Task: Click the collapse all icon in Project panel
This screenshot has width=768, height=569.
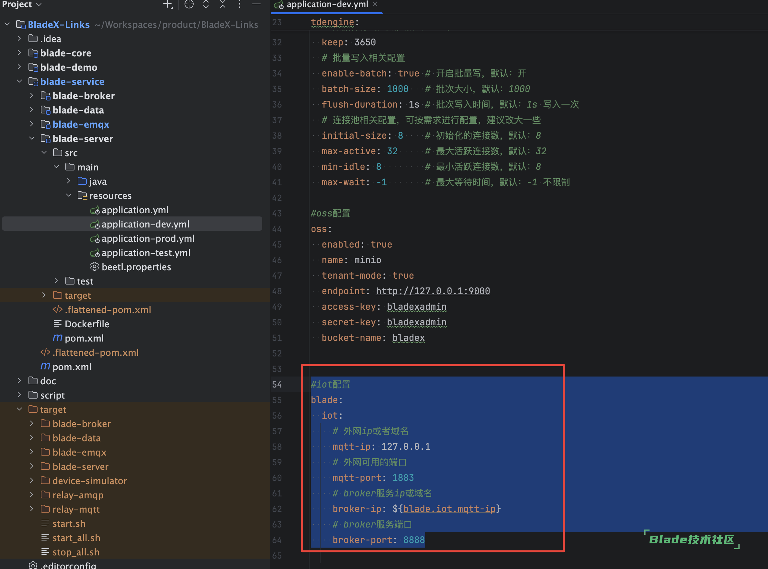Action: [x=223, y=5]
